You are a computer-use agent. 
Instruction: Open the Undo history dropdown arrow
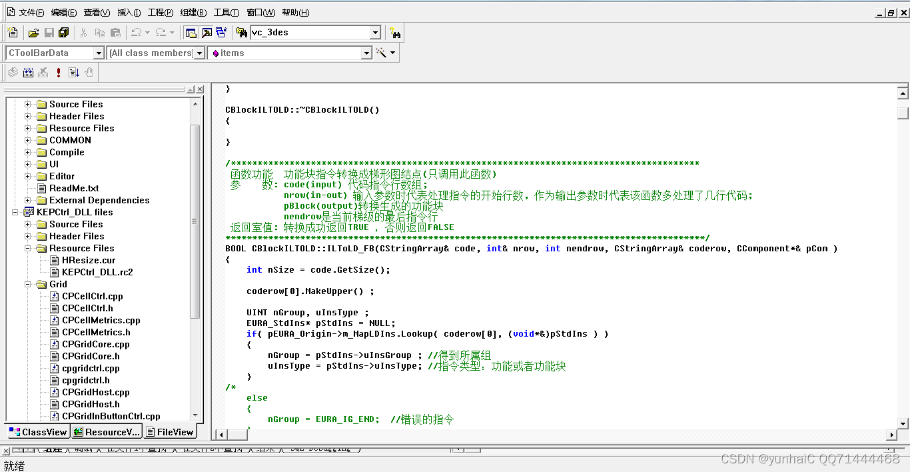click(x=147, y=33)
